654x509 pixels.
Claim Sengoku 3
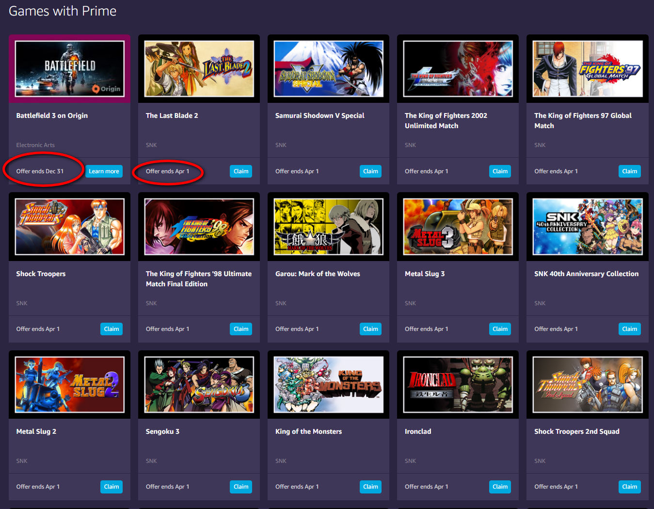[x=241, y=487]
